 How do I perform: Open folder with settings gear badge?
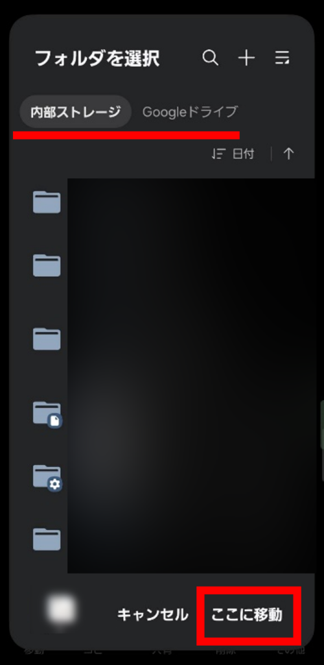point(47,478)
